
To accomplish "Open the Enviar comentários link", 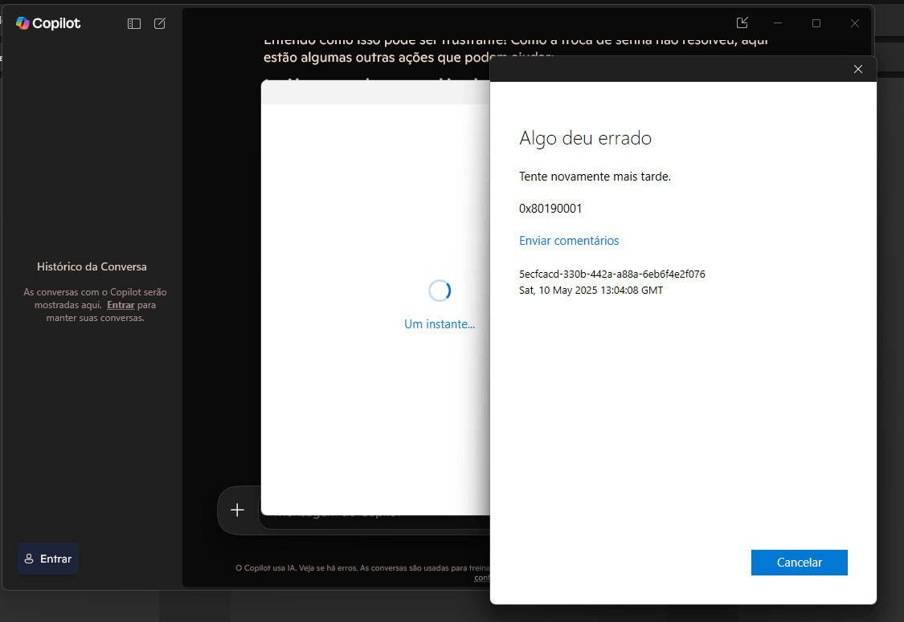I will [569, 241].
